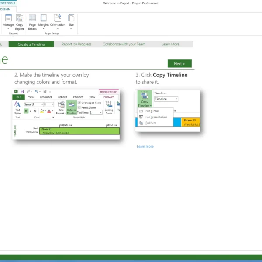
Task: Open the Timeline combo box
Action: coord(166,99)
